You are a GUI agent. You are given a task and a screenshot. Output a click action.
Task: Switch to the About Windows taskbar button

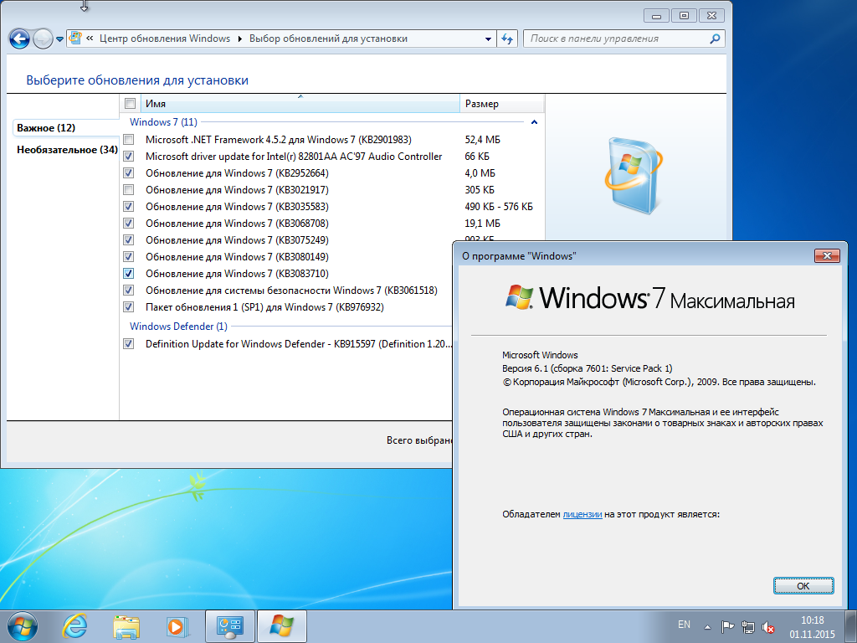(x=281, y=626)
